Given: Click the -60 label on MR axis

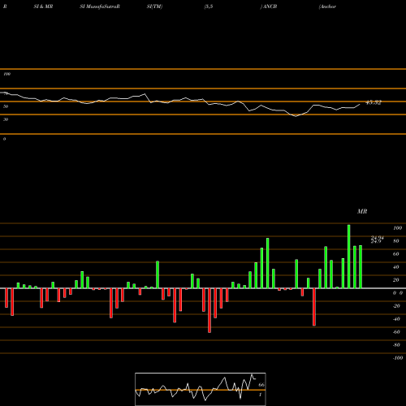Looking at the screenshot, I should 396,332.
